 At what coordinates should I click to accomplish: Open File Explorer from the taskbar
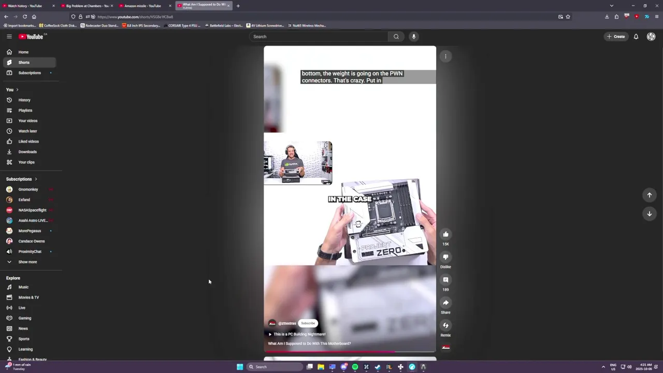tap(321, 367)
